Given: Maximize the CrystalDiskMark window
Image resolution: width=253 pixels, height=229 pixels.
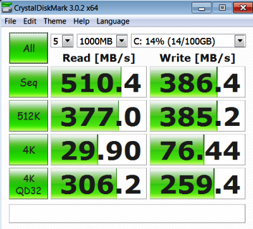Looking at the screenshot, I should (222, 8).
